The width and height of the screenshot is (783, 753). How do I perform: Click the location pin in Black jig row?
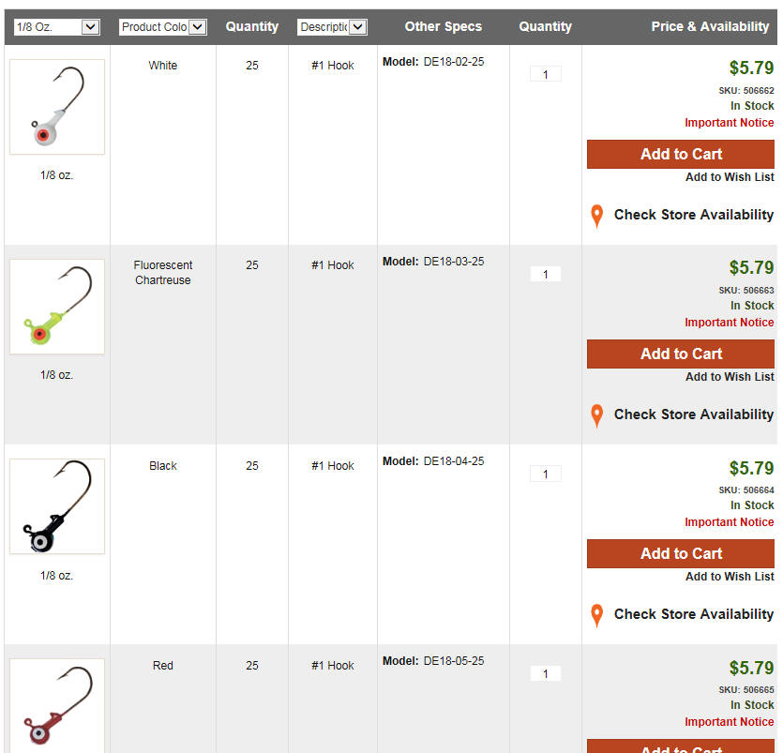(x=596, y=616)
